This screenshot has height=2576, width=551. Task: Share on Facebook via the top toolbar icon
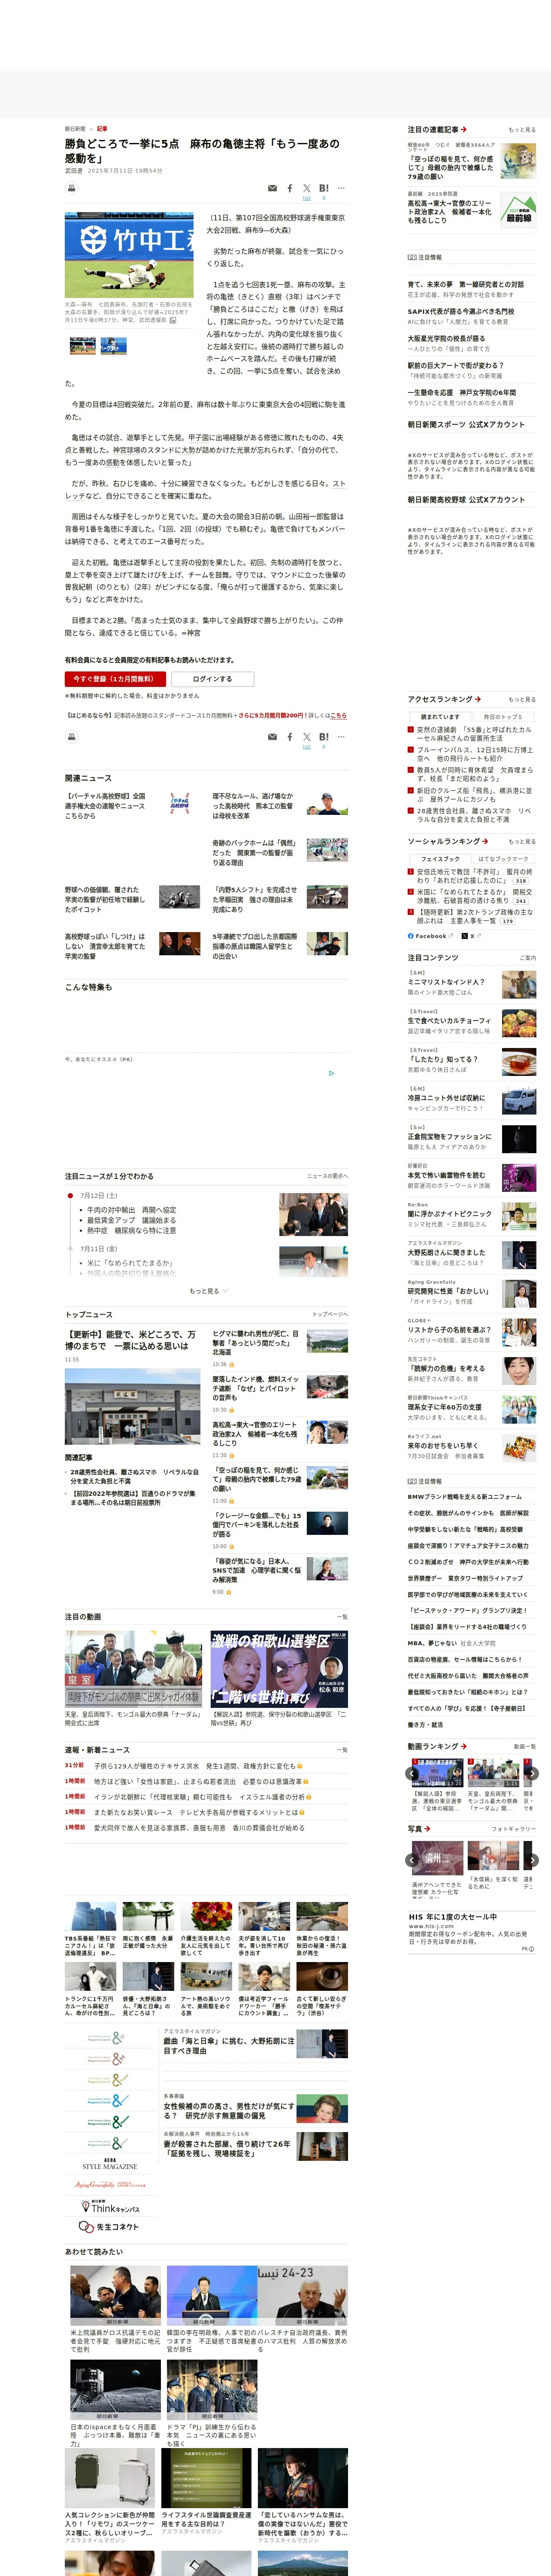pyautogui.click(x=290, y=188)
